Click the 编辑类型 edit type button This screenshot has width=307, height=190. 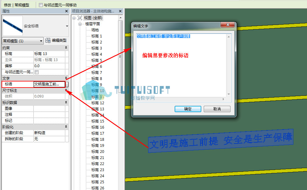pos(56,41)
